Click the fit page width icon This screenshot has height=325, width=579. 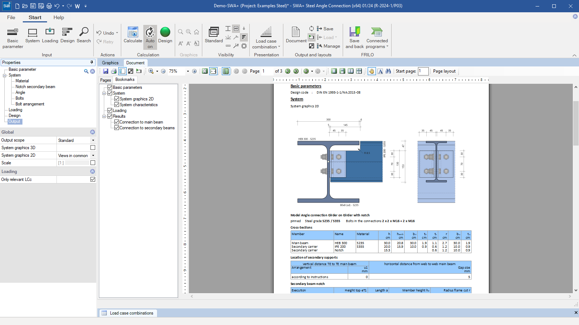tap(214, 71)
